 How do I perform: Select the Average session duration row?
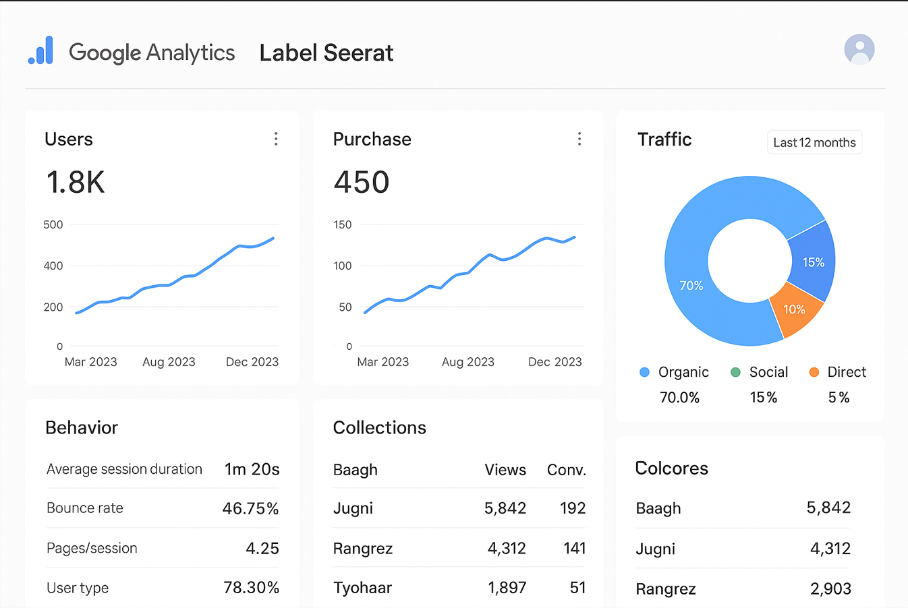point(162,469)
